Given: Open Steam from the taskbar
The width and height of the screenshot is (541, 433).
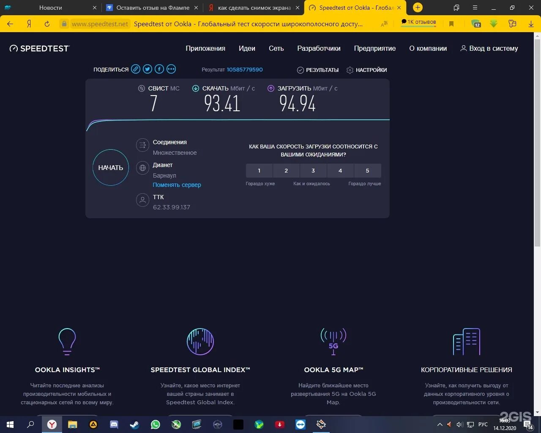Looking at the screenshot, I should 134,424.
